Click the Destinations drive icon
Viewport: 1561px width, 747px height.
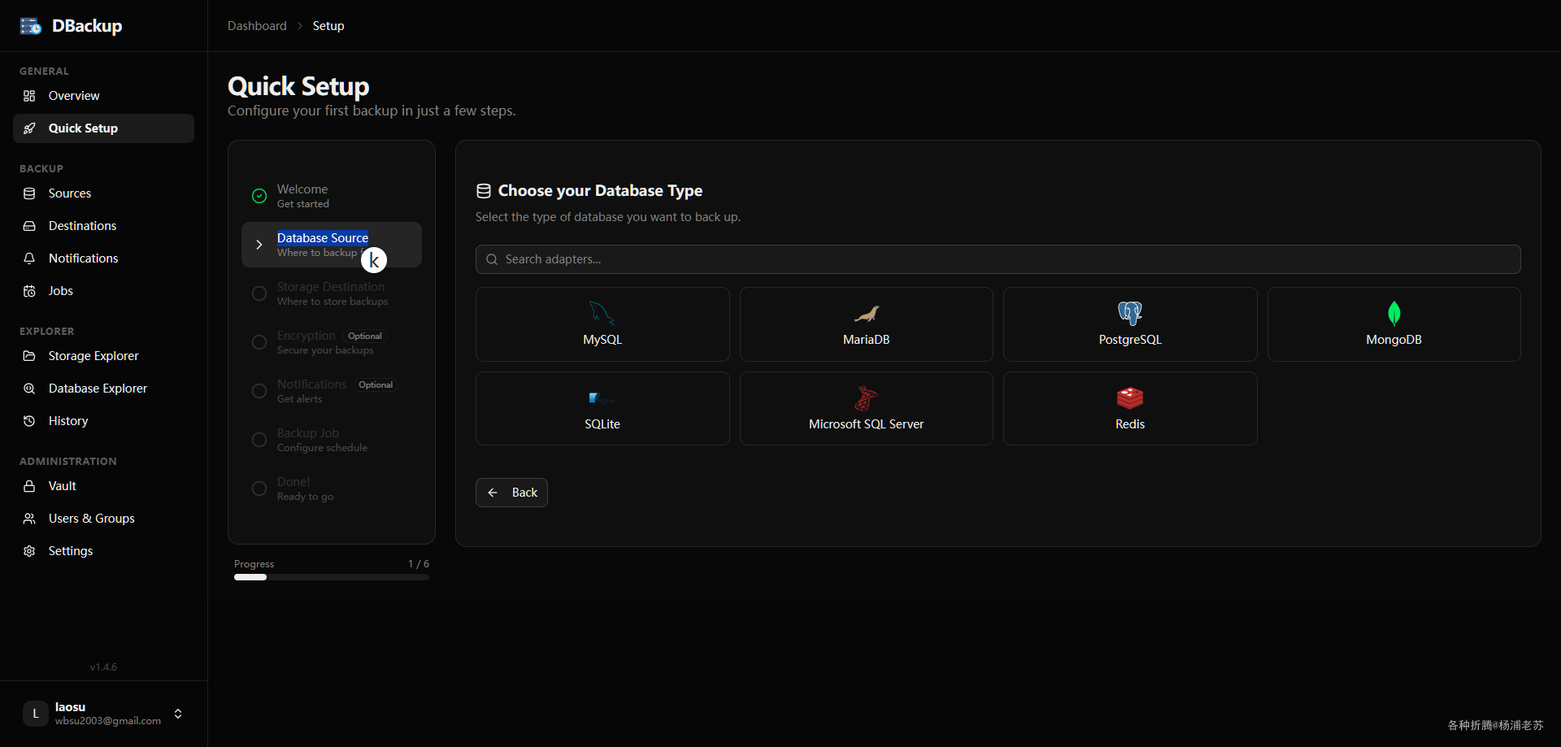pyautogui.click(x=29, y=226)
